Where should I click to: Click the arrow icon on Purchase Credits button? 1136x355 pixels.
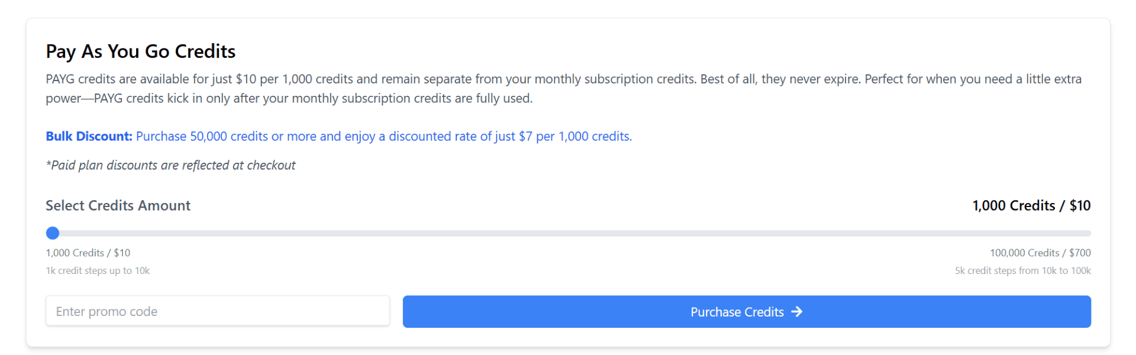[x=797, y=312]
